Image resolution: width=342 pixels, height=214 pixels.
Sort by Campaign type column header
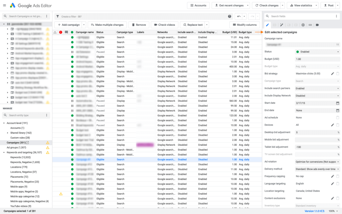126,32
